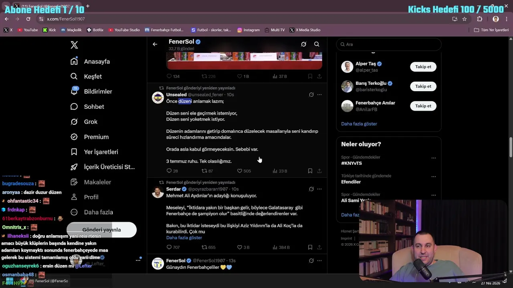Open Alper Taş profile name

pyautogui.click(x=366, y=64)
